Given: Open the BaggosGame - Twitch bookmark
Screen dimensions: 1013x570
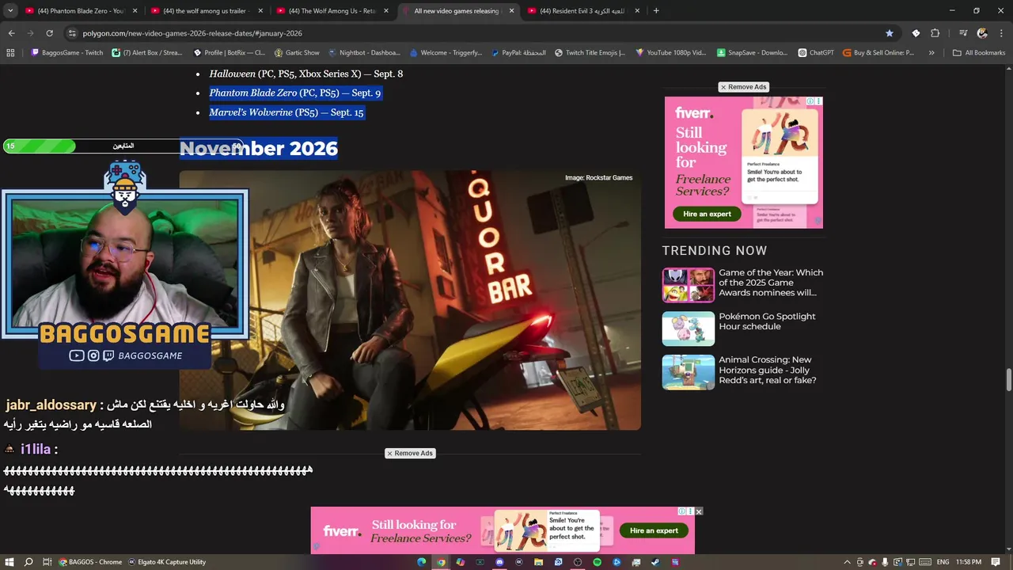Looking at the screenshot, I should pos(67,53).
